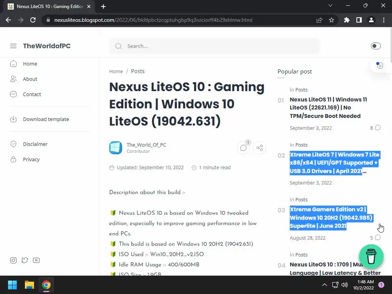Screen dimensions: 392x294
Task: Click the share page icon in address bar
Action: (319, 20)
